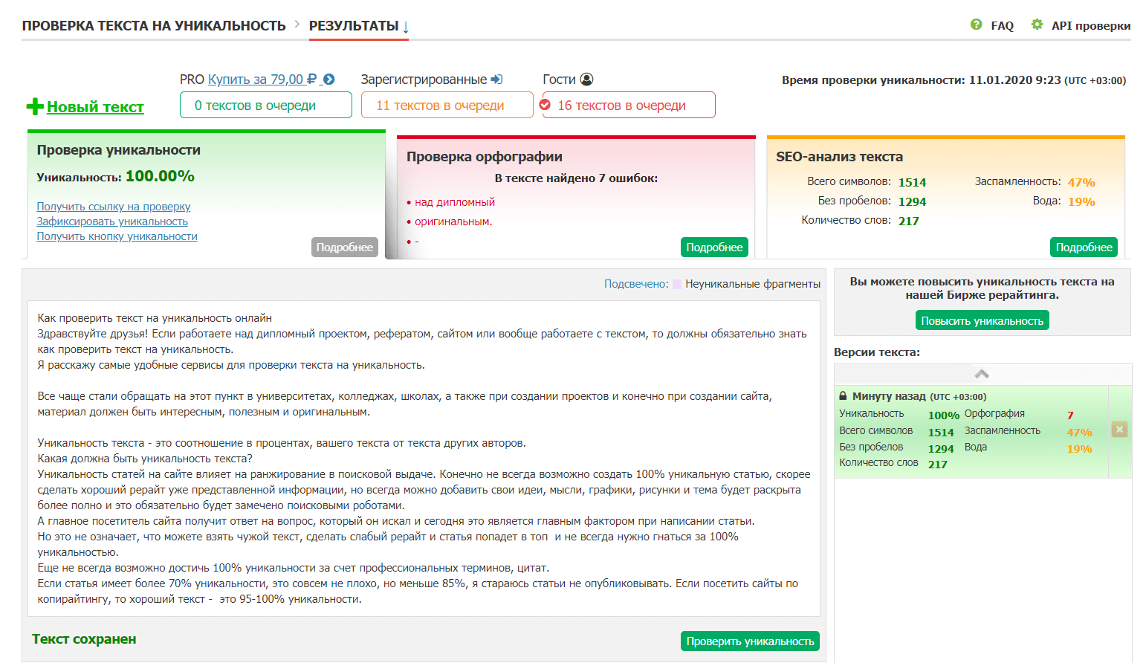Switch to the ПРОВЕРКА ТЕКСТА НА УНИКАЛЬНОСТЬ tab
The image size is (1146, 663).
point(153,24)
